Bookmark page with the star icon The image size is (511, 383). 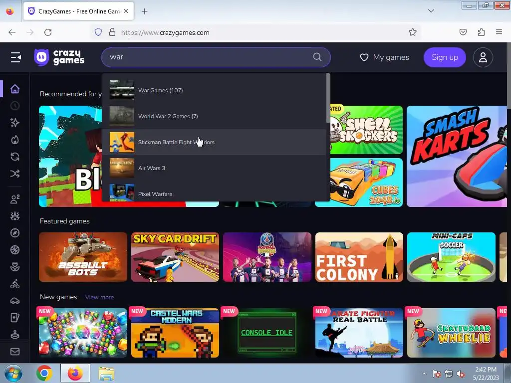[x=413, y=32]
